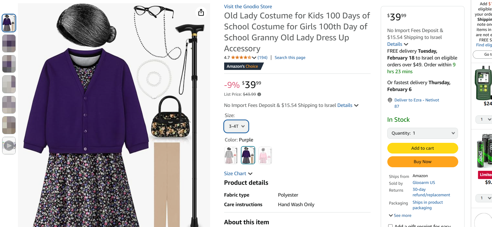
Task: Expand shipping Details in the buy box
Action: pos(398,44)
